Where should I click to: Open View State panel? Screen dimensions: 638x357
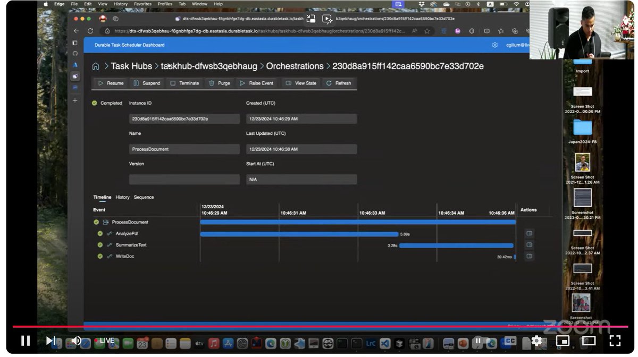(x=301, y=83)
